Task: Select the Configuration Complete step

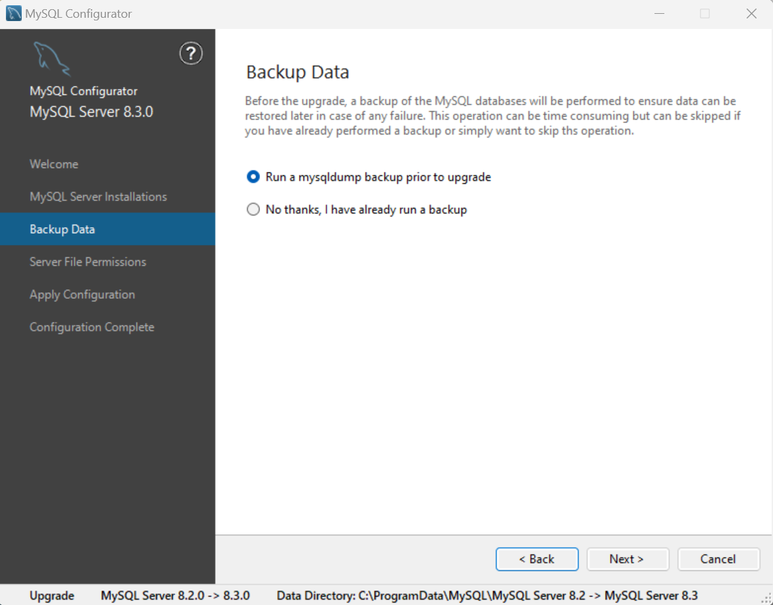Action: pos(92,327)
